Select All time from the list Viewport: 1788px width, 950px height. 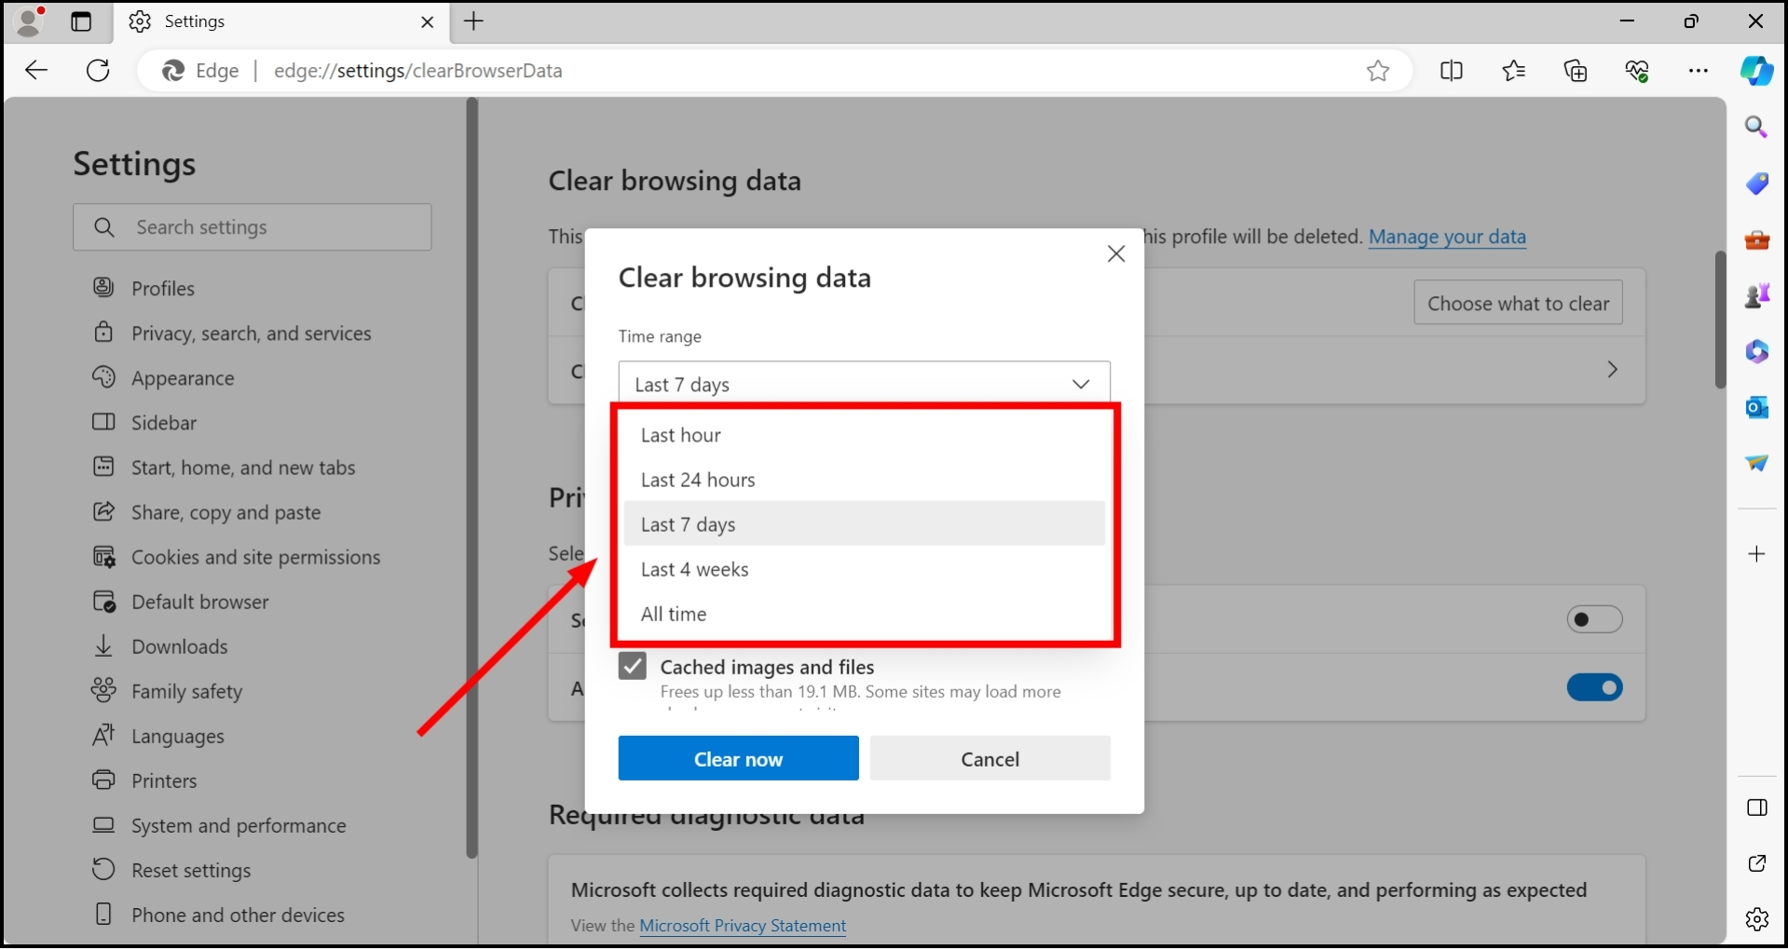(674, 614)
